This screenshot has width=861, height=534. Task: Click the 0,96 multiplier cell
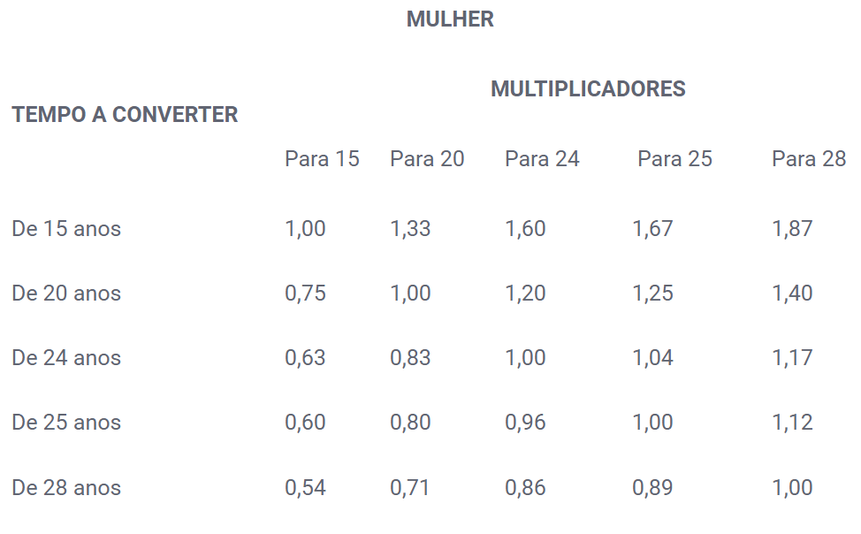525,423
